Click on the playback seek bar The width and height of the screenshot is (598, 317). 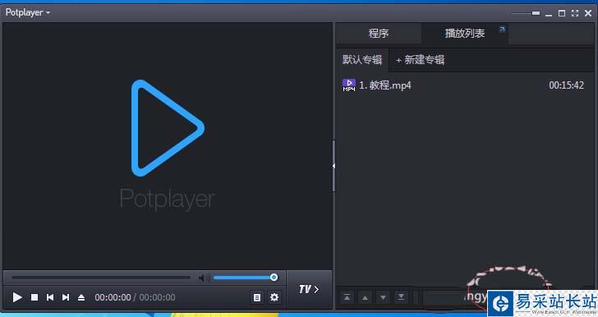coord(101,278)
